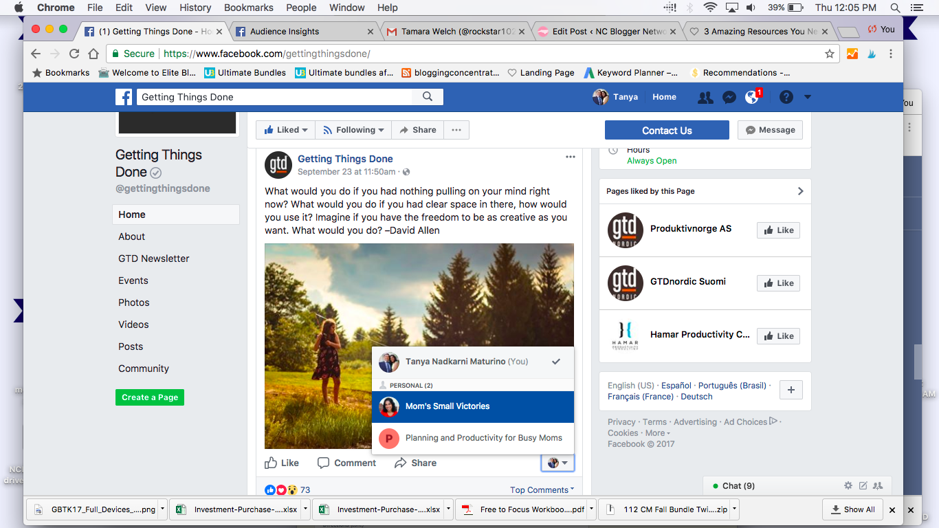Screen dimensions: 939x528
Task: Open GBTK17_Full_Devices download menu arrow
Action: (x=162, y=509)
